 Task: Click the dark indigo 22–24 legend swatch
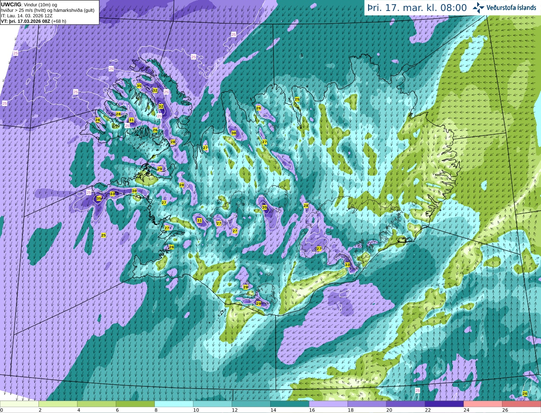pyautogui.click(x=445, y=404)
